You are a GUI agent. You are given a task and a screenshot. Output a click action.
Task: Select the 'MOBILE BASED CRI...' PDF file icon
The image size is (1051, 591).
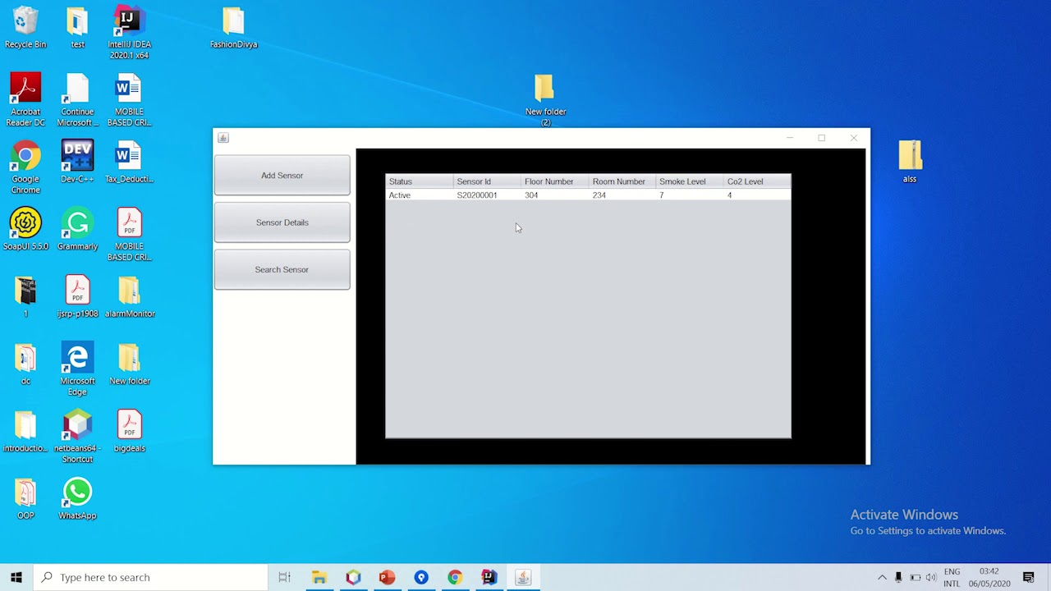click(129, 235)
